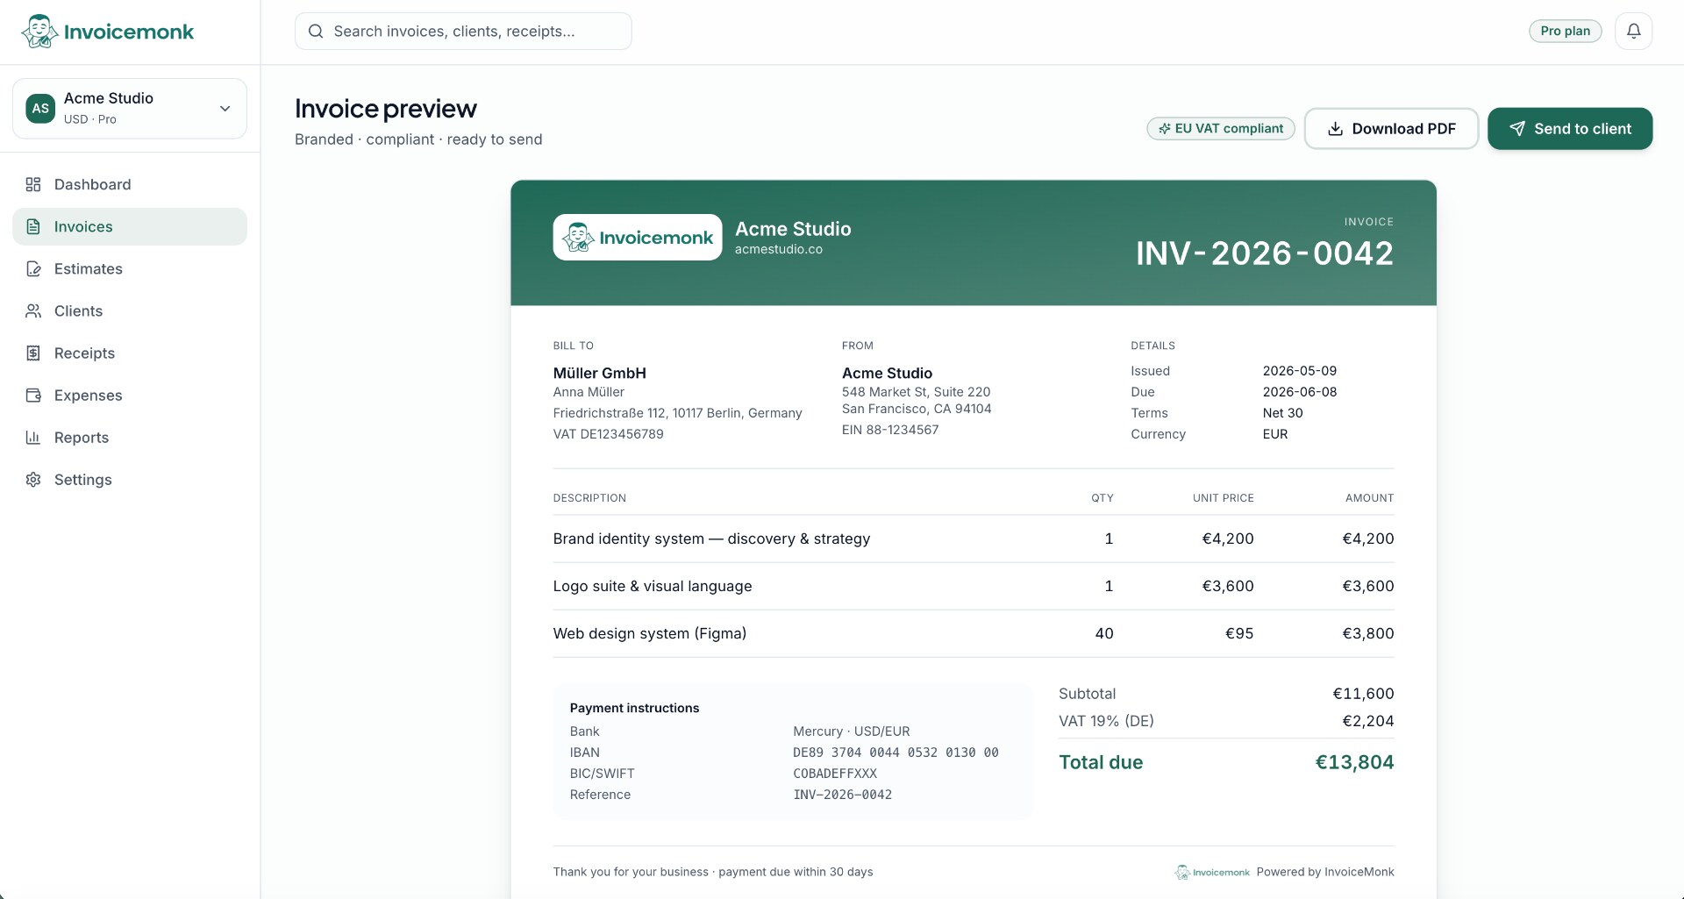Image resolution: width=1684 pixels, height=899 pixels.
Task: Click the Dashboard grid icon
Action: coord(33,184)
